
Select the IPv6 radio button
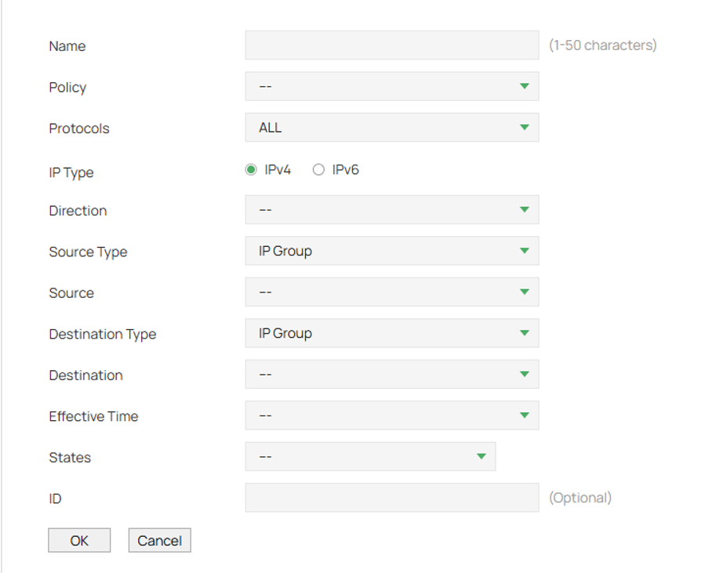[318, 169]
